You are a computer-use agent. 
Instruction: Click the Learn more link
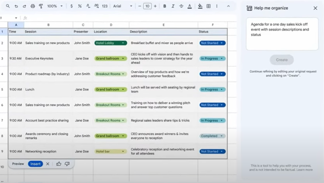(304, 170)
